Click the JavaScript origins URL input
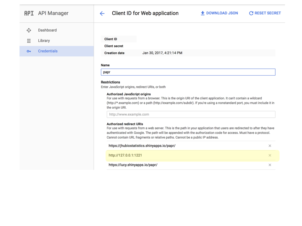The height and width of the screenshot is (226, 302). coord(191,114)
